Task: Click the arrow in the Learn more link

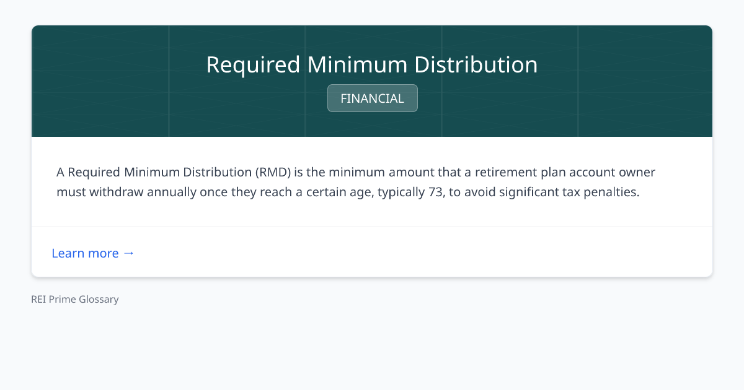Action: tap(129, 253)
